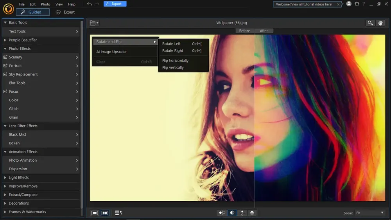Open the notifications bell icon
391x220 pixels.
(349, 4)
